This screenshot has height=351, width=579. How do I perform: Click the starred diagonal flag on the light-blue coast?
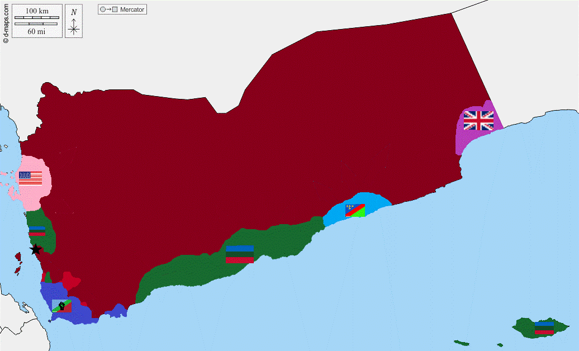click(x=355, y=210)
